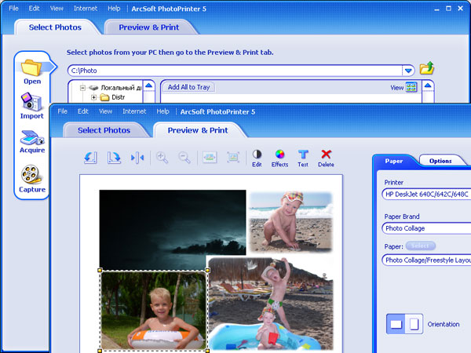The width and height of the screenshot is (471, 353).
Task: Open File menu in front window
Action: coord(63,111)
